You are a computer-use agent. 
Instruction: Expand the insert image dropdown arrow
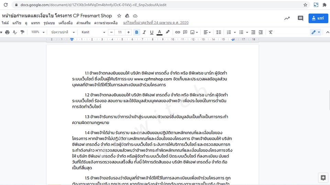[x=197, y=33]
